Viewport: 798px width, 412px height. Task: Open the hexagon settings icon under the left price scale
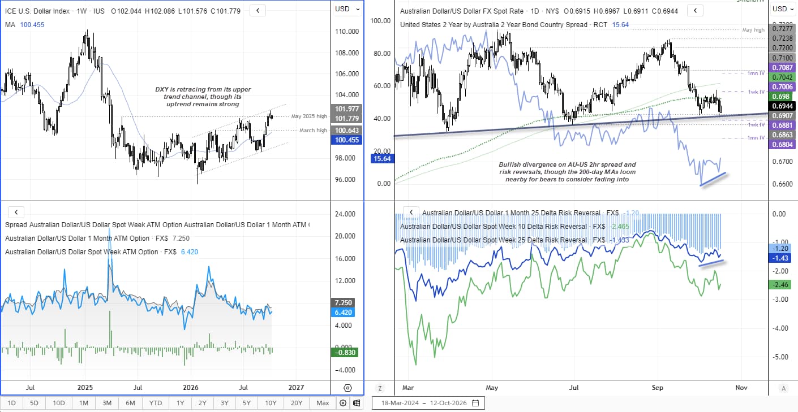pos(347,388)
